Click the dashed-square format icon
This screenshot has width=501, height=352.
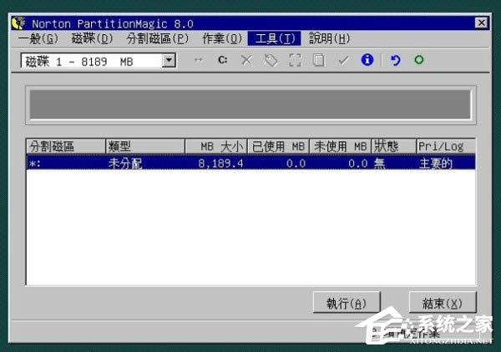[x=295, y=60]
